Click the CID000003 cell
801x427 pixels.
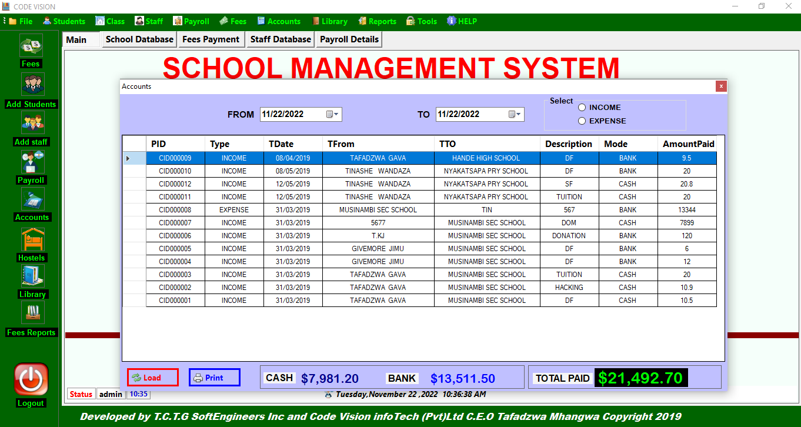[x=175, y=275]
